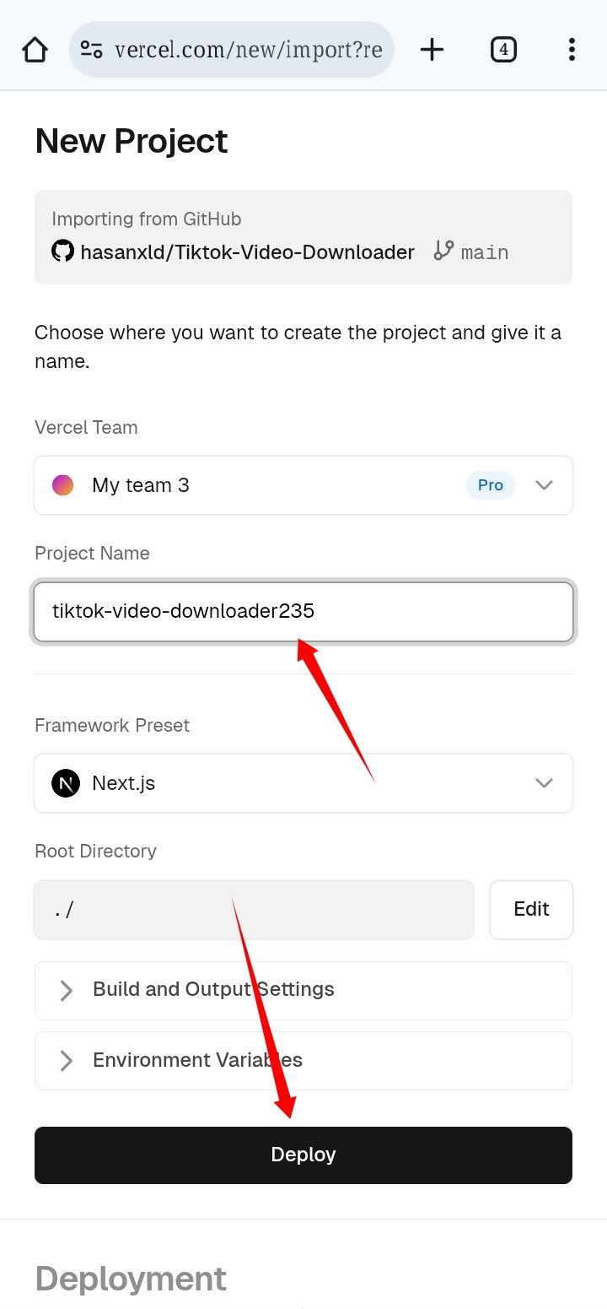This screenshot has height=1309, width=607.
Task: Click the Root Directory path field
Action: (x=253, y=909)
